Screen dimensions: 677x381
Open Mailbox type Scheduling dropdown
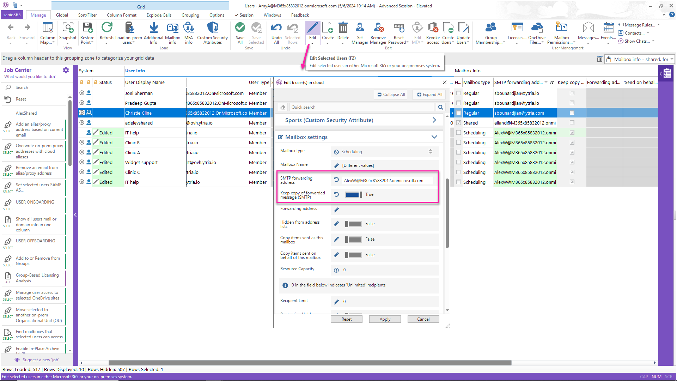430,152
